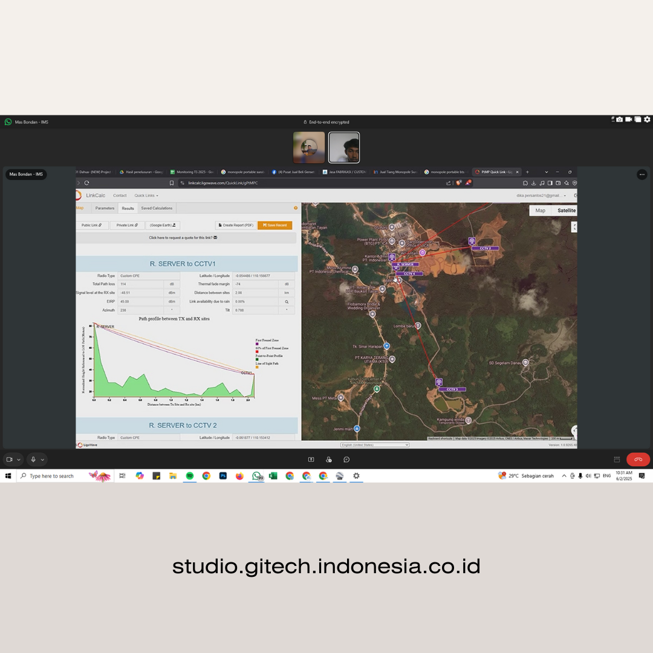Click the Create Report (PDF) button
653x653 pixels.
tap(235, 225)
